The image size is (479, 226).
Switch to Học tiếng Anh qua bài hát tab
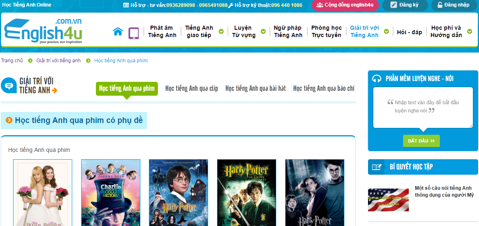256,88
